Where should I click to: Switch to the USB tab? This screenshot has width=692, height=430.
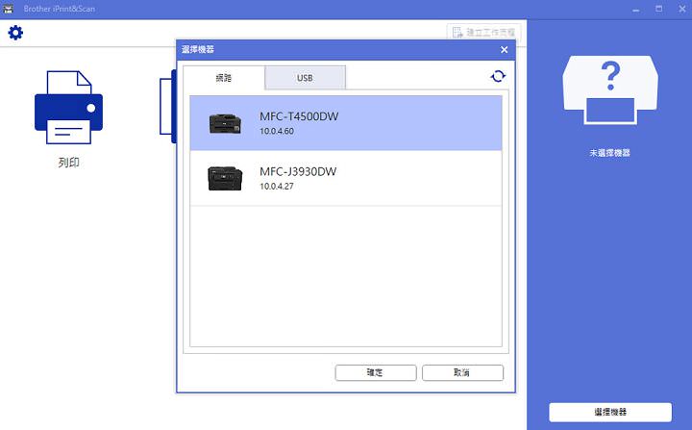tap(305, 78)
